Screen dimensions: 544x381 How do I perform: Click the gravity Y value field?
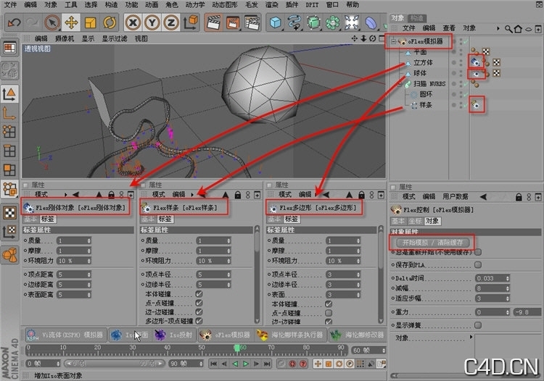527,312
